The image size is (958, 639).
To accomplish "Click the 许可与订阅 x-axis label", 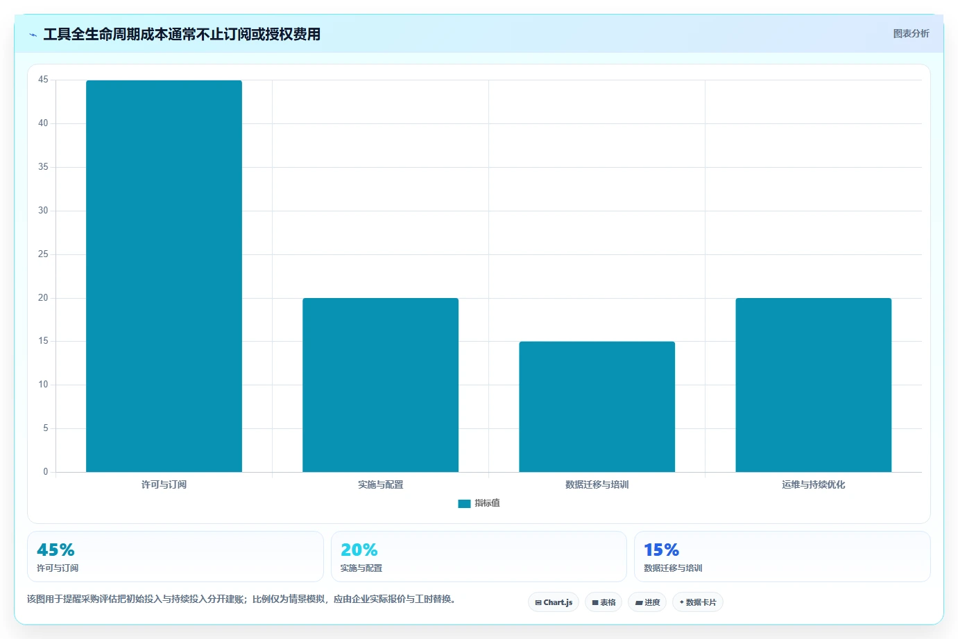I will click(164, 484).
